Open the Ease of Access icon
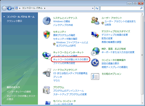This screenshot has width=145, height=106. pyautogui.click(x=95, y=63)
